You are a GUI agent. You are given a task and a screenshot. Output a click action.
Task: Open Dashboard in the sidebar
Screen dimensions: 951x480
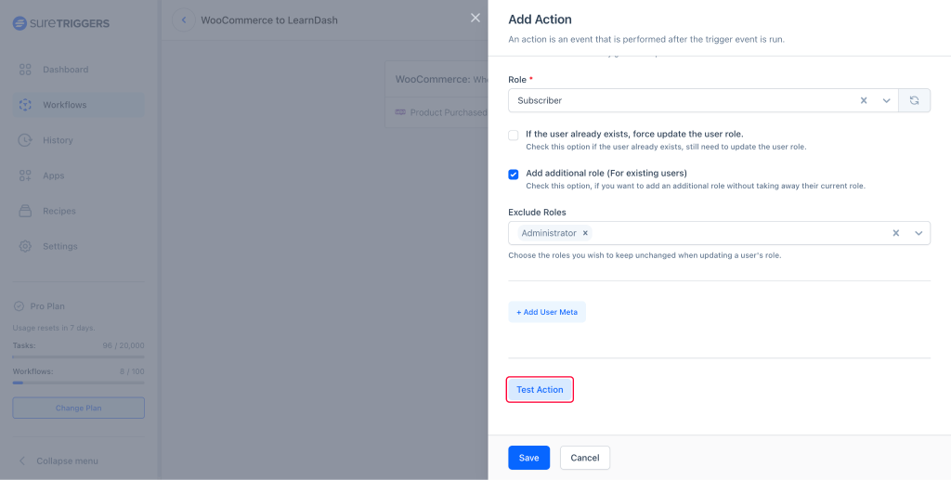(x=78, y=70)
